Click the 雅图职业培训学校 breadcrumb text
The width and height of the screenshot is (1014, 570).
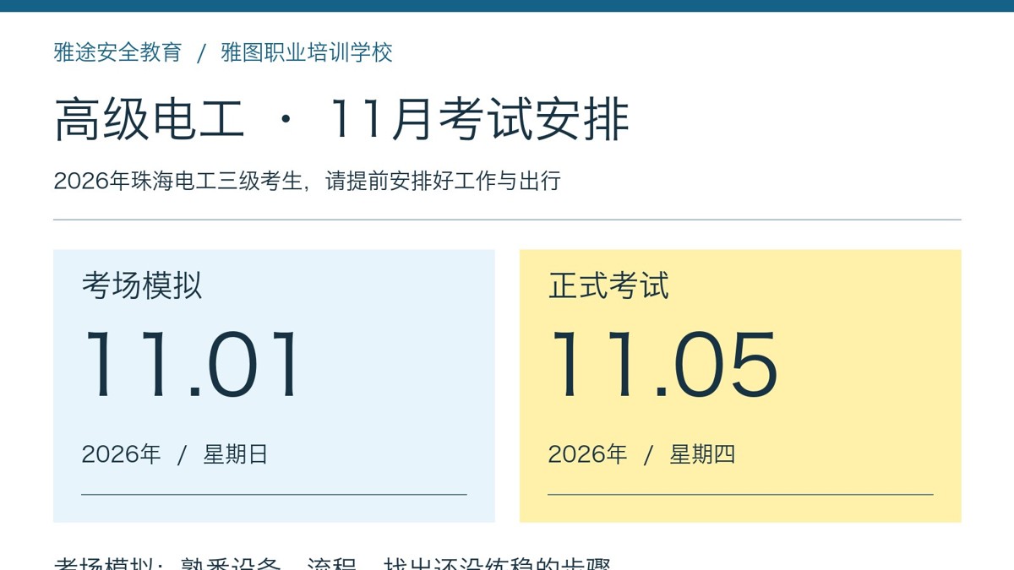(307, 52)
